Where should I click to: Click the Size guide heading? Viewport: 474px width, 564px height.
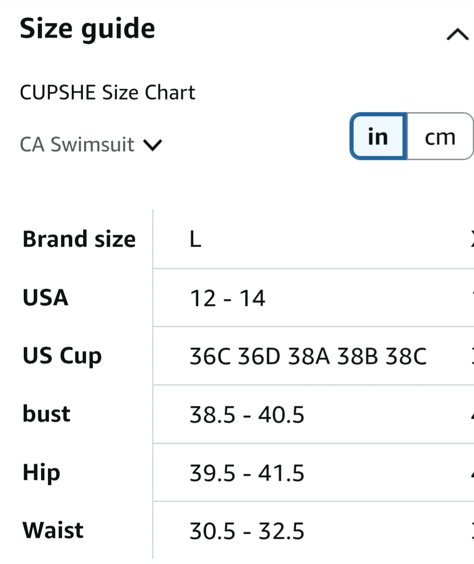[87, 28]
